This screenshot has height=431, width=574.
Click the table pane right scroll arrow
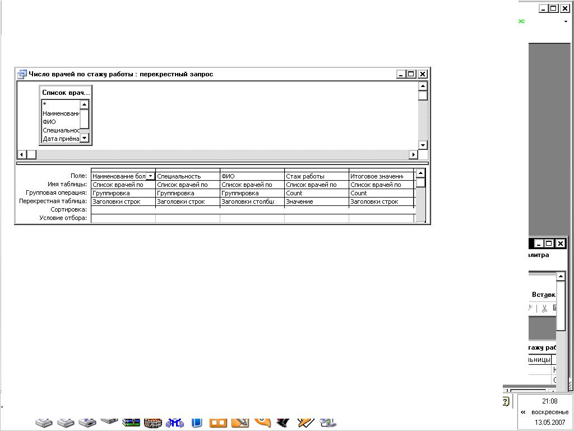pyautogui.click(x=413, y=154)
